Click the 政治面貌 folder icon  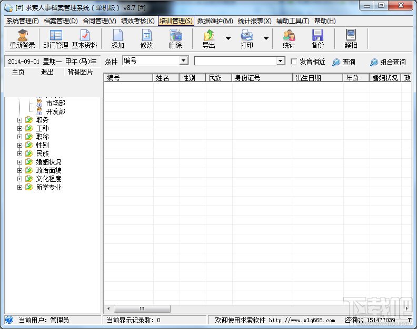tap(29, 170)
